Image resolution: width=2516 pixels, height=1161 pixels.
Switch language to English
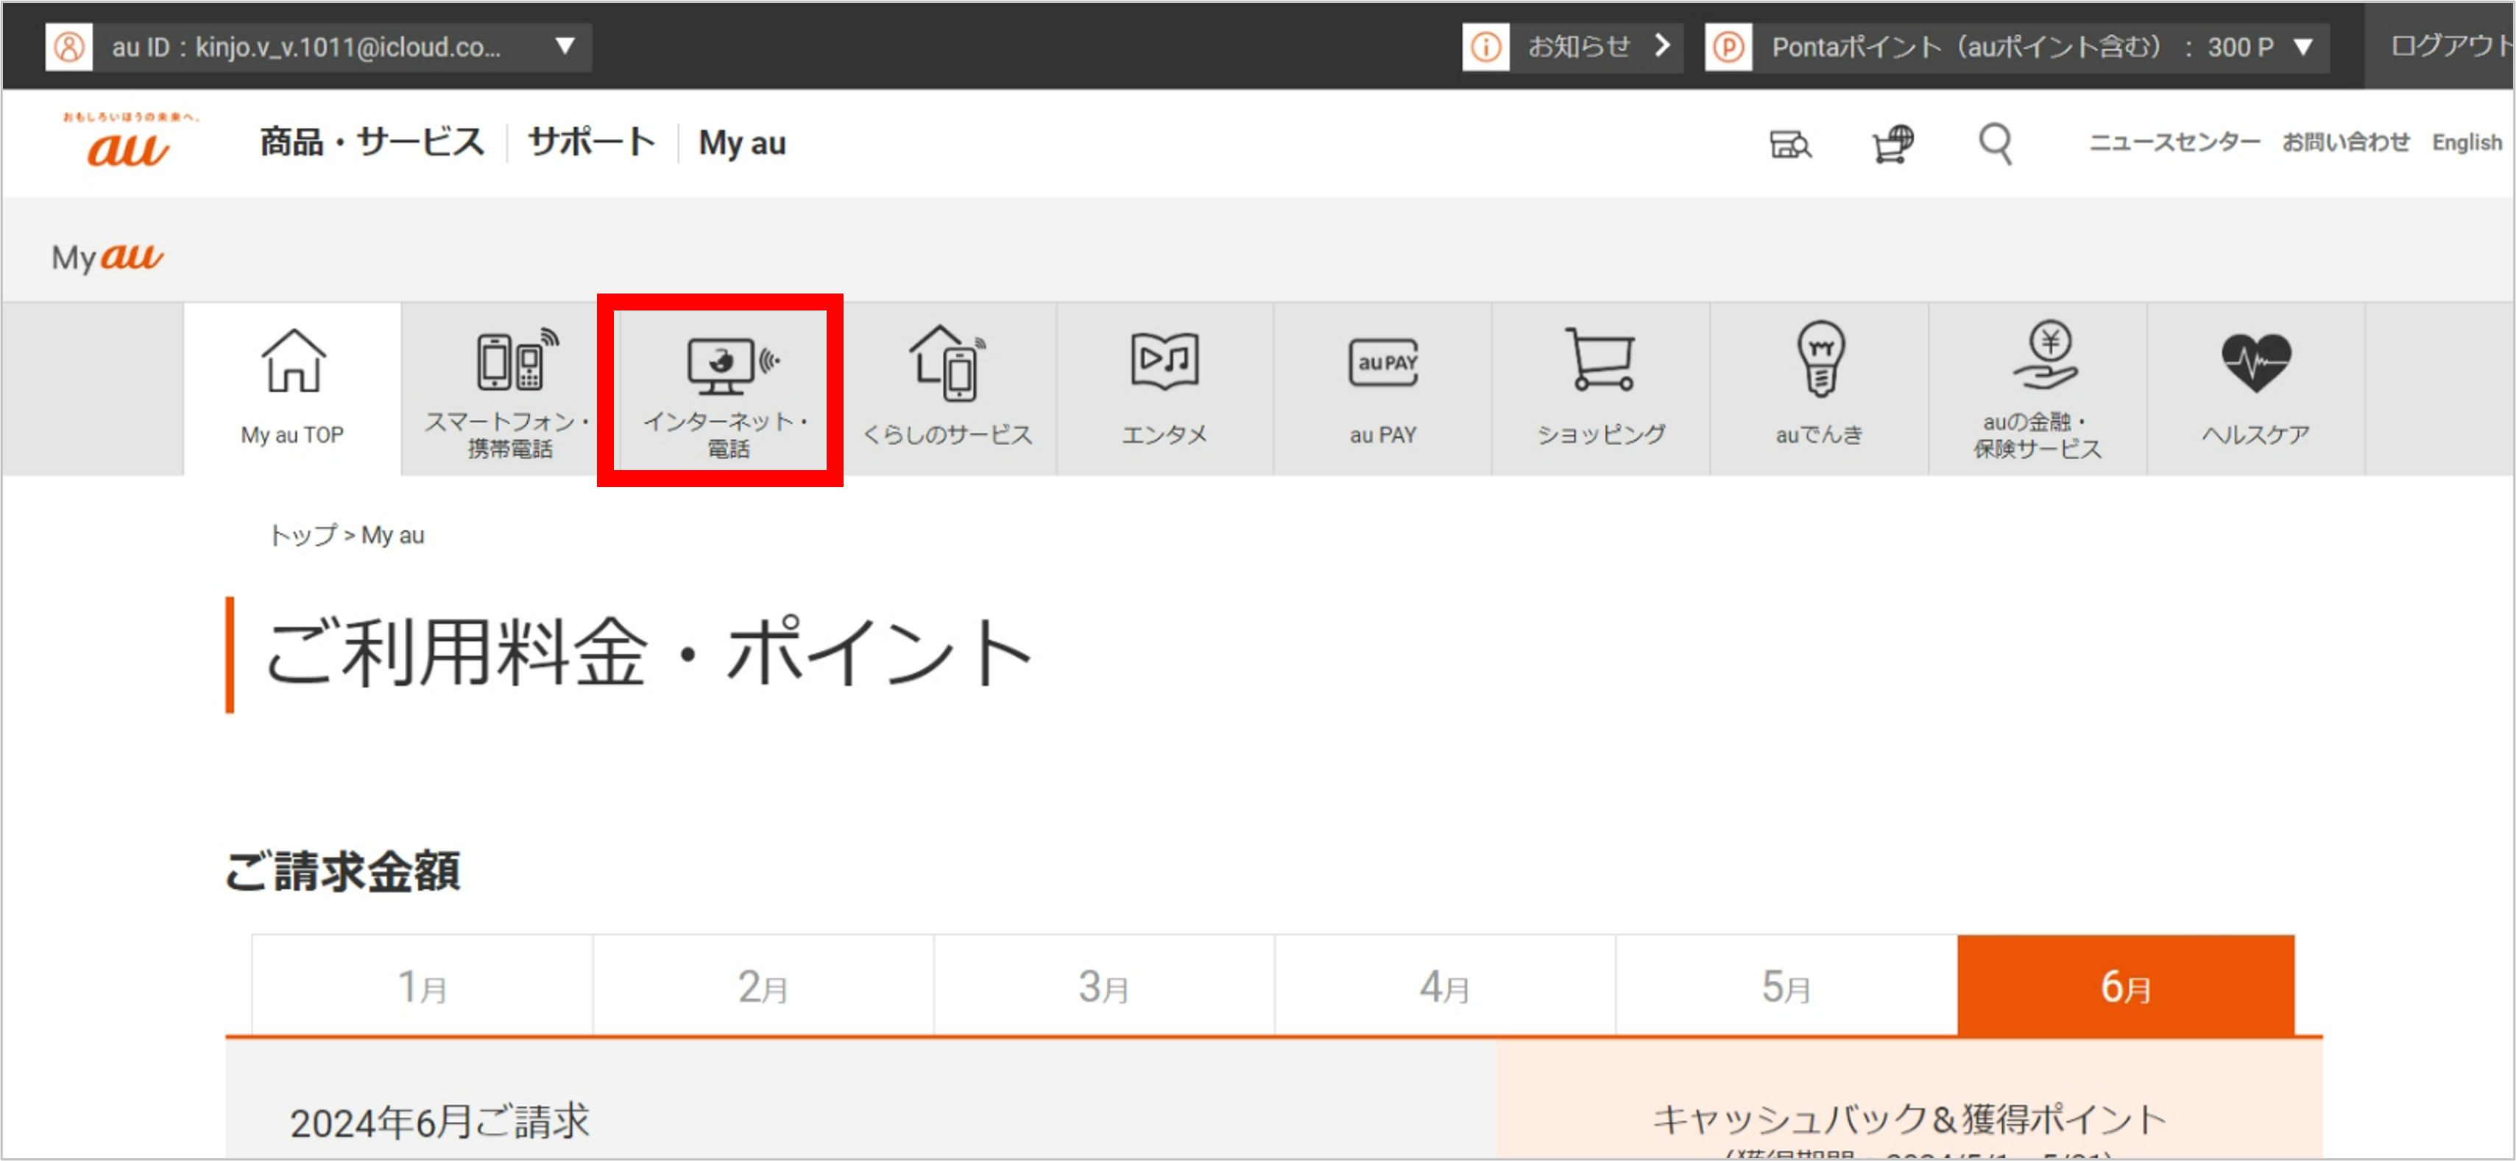(2466, 143)
